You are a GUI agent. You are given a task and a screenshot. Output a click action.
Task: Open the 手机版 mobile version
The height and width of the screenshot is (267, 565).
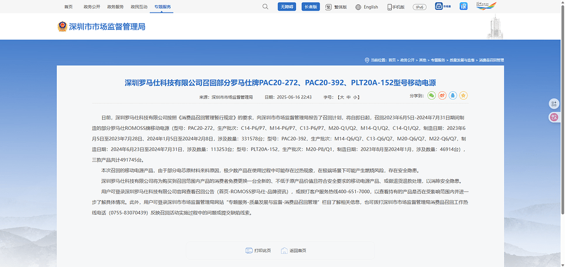[396, 7]
